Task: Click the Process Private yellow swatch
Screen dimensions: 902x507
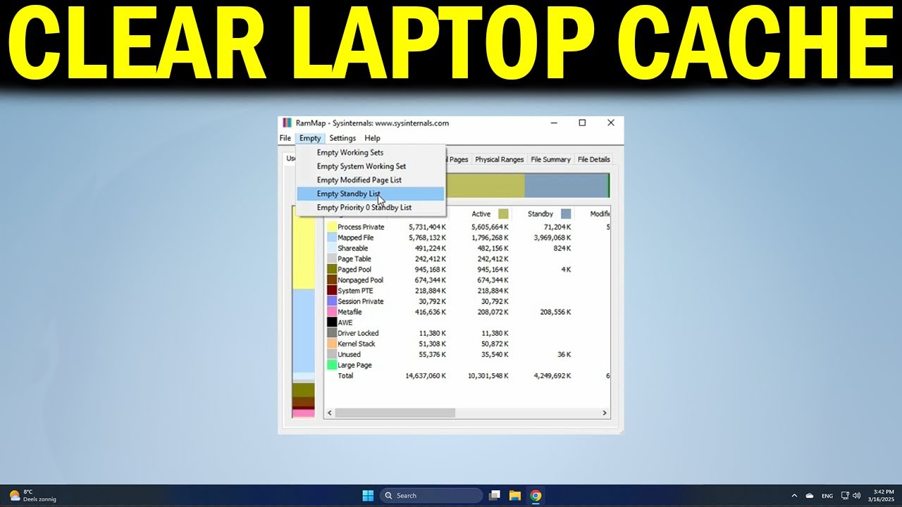Action: tap(332, 227)
